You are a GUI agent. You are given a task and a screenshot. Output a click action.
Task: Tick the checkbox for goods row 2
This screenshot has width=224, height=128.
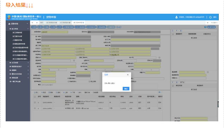click(x=35, y=108)
